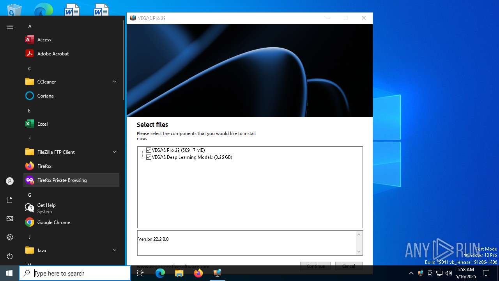
Task: Minimize the VEGAS Pro 22 window
Action: [x=328, y=18]
